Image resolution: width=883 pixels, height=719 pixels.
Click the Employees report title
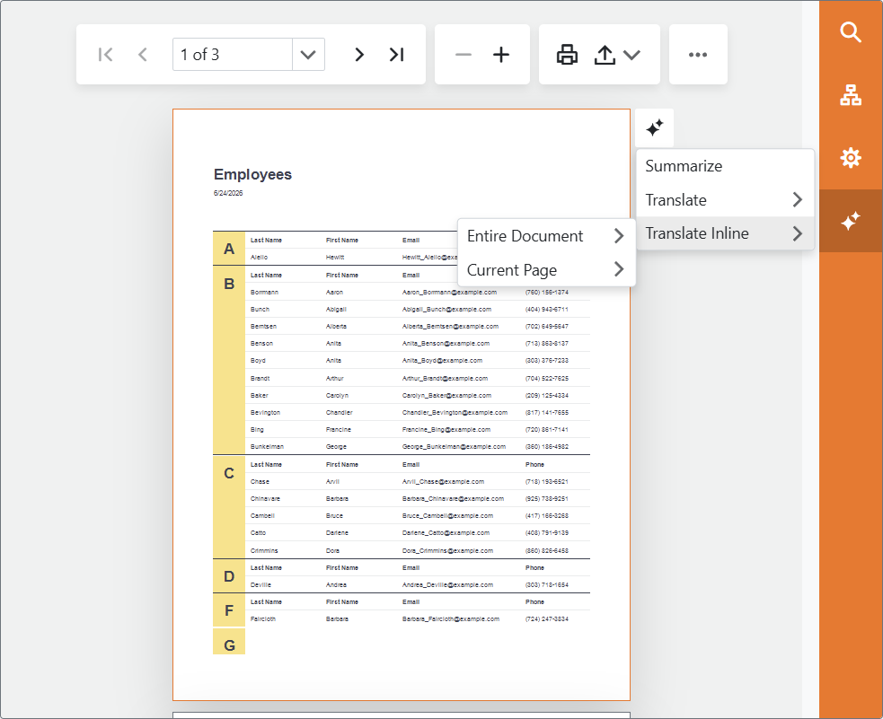tap(252, 174)
